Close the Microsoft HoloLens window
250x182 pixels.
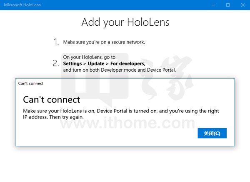click(242, 5)
